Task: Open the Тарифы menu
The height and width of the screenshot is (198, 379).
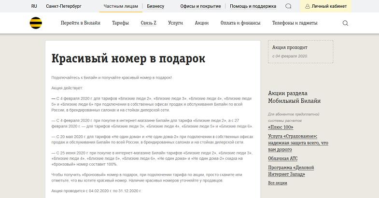Action: pyautogui.click(x=120, y=23)
